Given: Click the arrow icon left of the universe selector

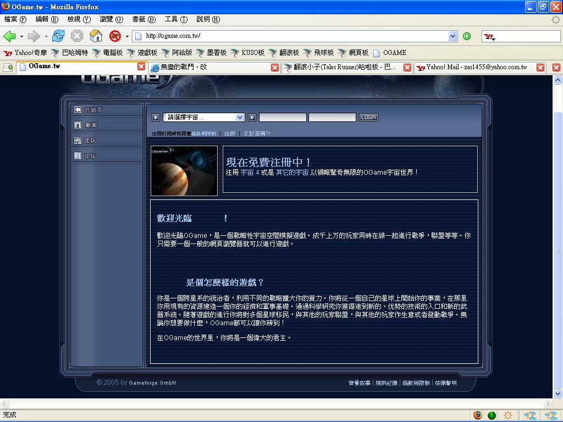Looking at the screenshot, I should tap(156, 118).
